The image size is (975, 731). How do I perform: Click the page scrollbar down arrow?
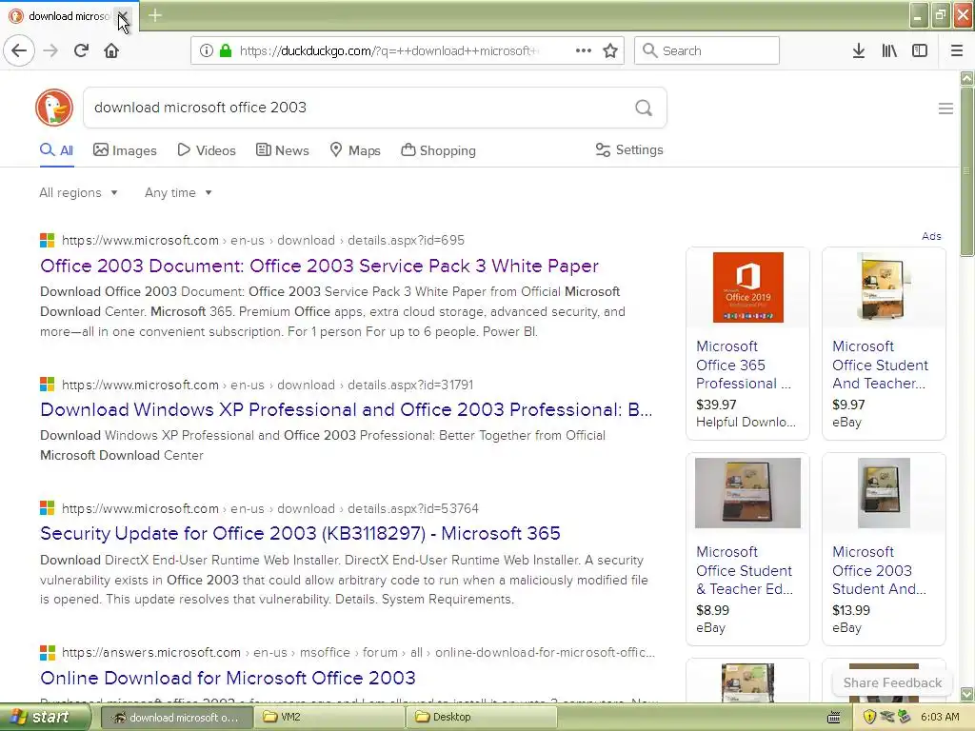tap(967, 694)
